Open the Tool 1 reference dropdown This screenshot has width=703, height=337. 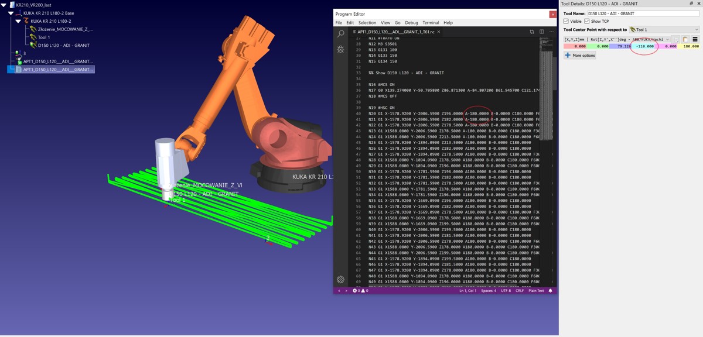point(664,29)
